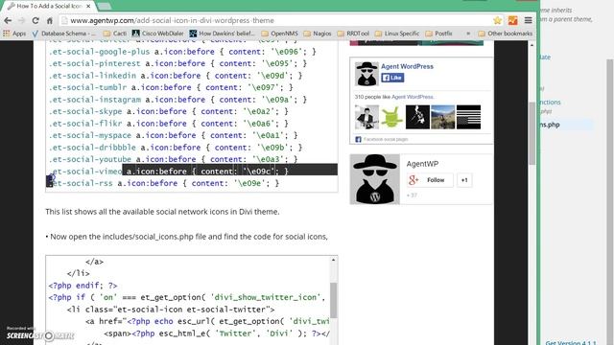The width and height of the screenshot is (614, 345).
Task: Open the black-and-white dancer follower photo
Action: [x=417, y=117]
